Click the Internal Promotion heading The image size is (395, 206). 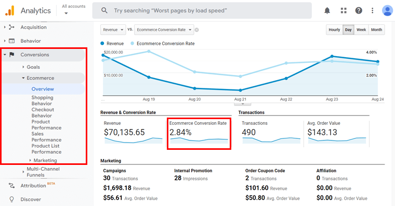(193, 171)
